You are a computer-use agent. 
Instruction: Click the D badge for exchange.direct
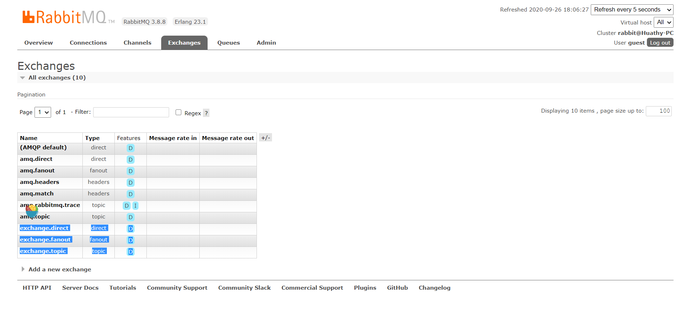(x=131, y=229)
